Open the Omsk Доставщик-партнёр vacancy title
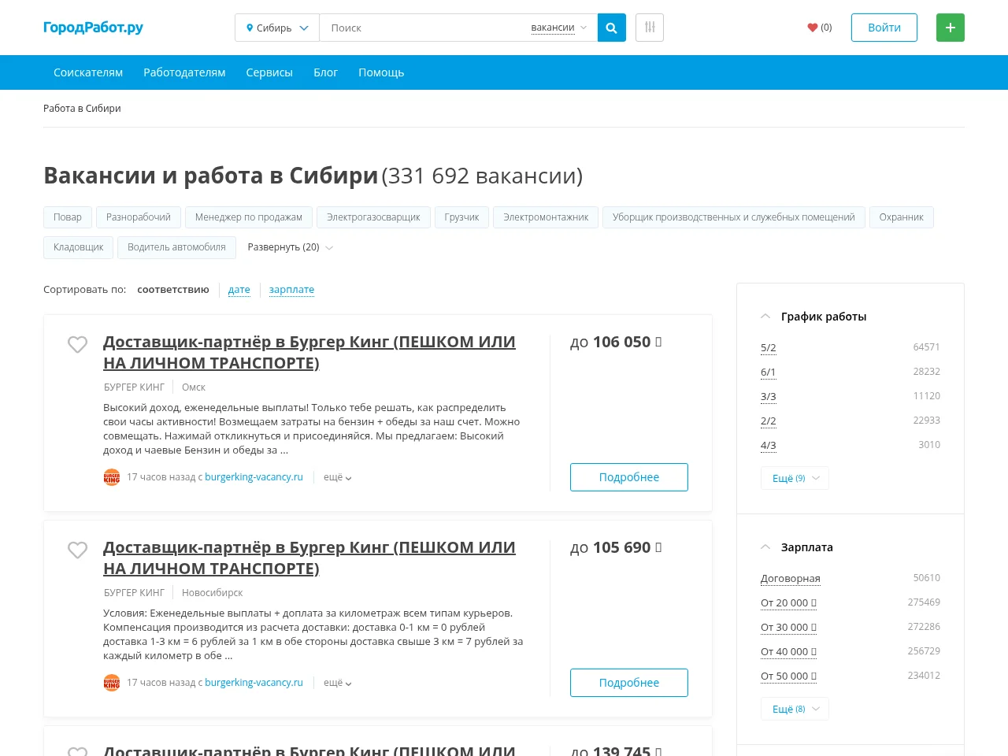 point(309,352)
